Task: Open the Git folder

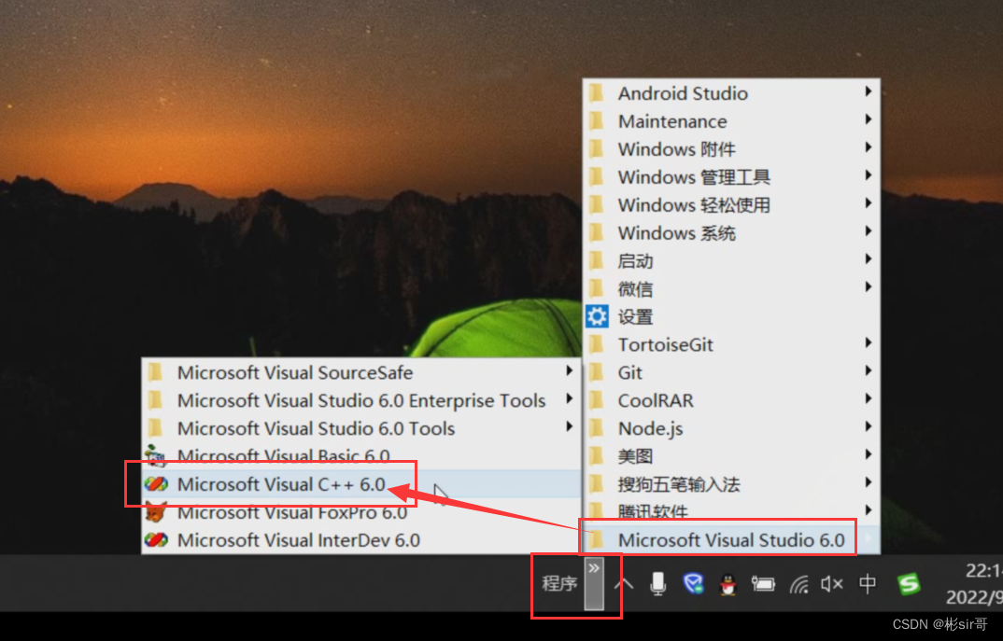Action: [731, 372]
